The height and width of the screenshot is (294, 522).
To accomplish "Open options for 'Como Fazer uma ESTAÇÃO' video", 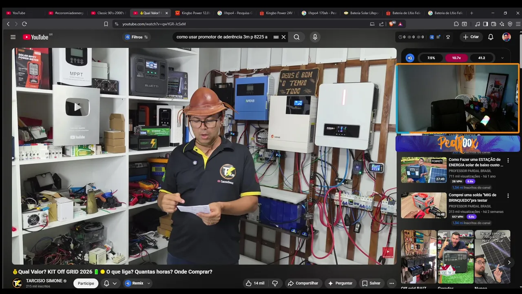I will (x=508, y=160).
